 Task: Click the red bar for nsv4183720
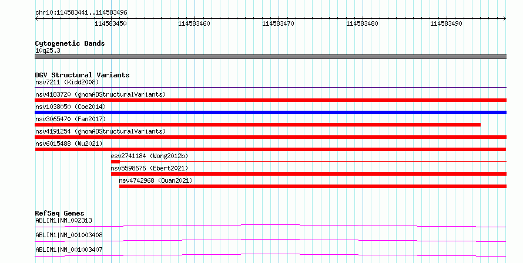pyautogui.click(x=270, y=100)
